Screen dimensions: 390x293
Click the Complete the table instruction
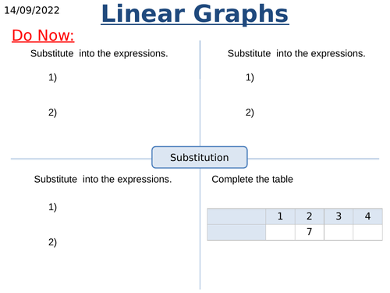pyautogui.click(x=252, y=179)
